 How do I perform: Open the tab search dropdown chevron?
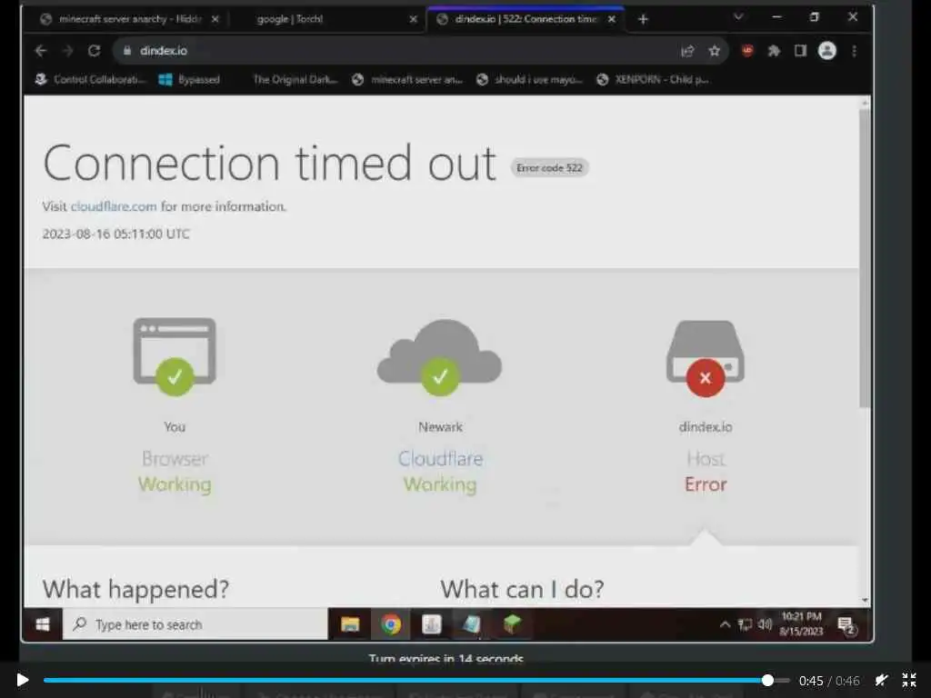738,16
